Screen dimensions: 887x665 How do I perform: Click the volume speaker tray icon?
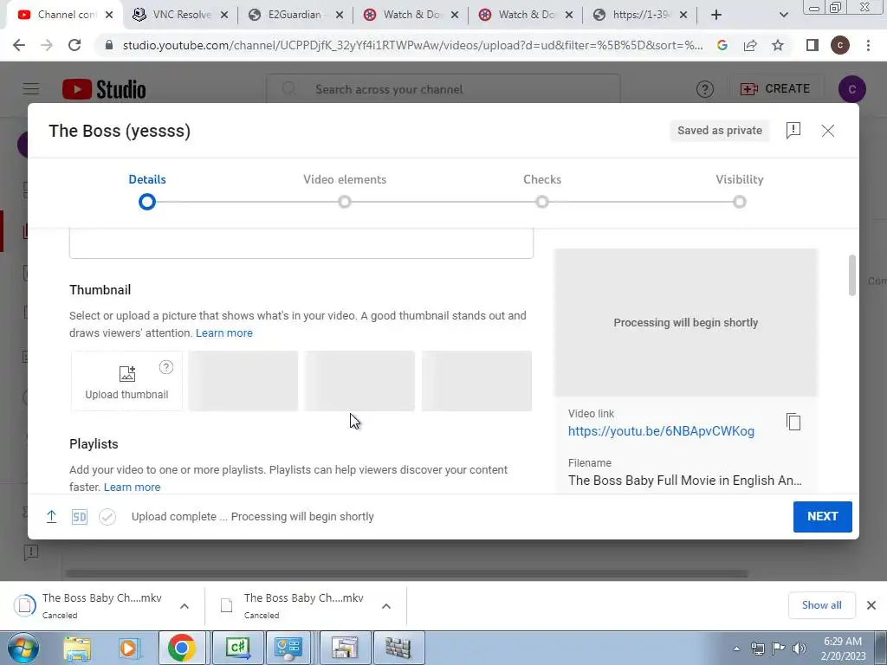point(800,648)
